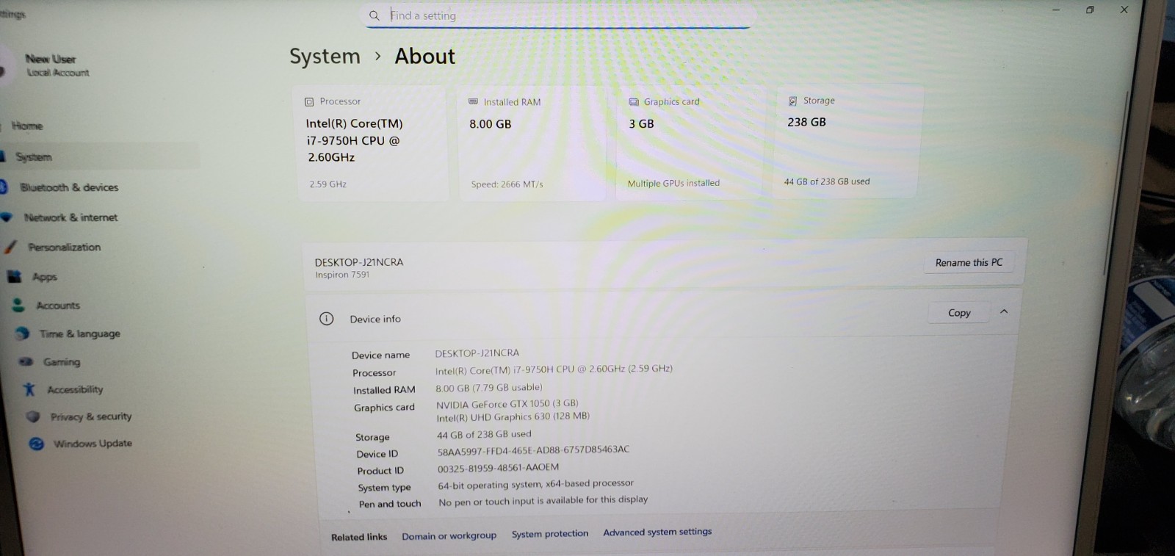Click the Product ID value 00325-81959-48561-AAOEM
Image resolution: width=1175 pixels, height=556 pixels.
pos(498,468)
